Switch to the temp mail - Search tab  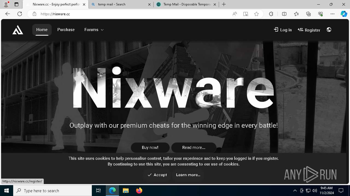(121, 4)
